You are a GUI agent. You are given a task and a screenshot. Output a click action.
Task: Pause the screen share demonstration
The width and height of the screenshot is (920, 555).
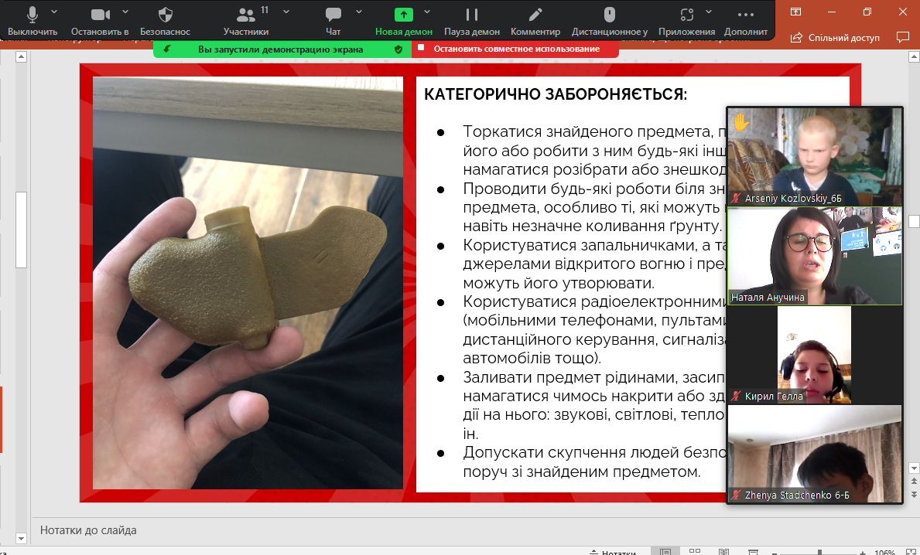[x=472, y=15]
